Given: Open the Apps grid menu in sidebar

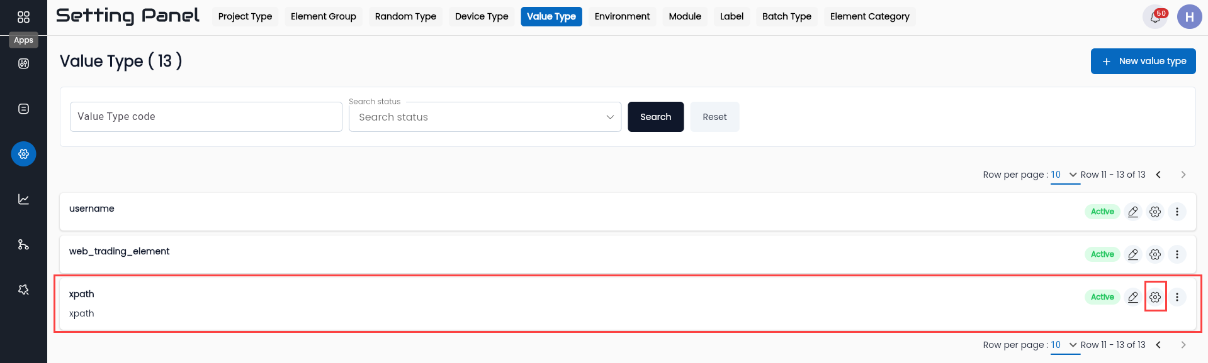Looking at the screenshot, I should point(23,17).
